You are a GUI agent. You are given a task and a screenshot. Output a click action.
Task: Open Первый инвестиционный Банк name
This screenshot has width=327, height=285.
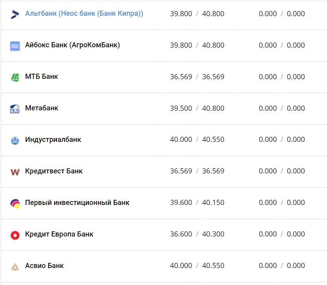click(x=77, y=203)
